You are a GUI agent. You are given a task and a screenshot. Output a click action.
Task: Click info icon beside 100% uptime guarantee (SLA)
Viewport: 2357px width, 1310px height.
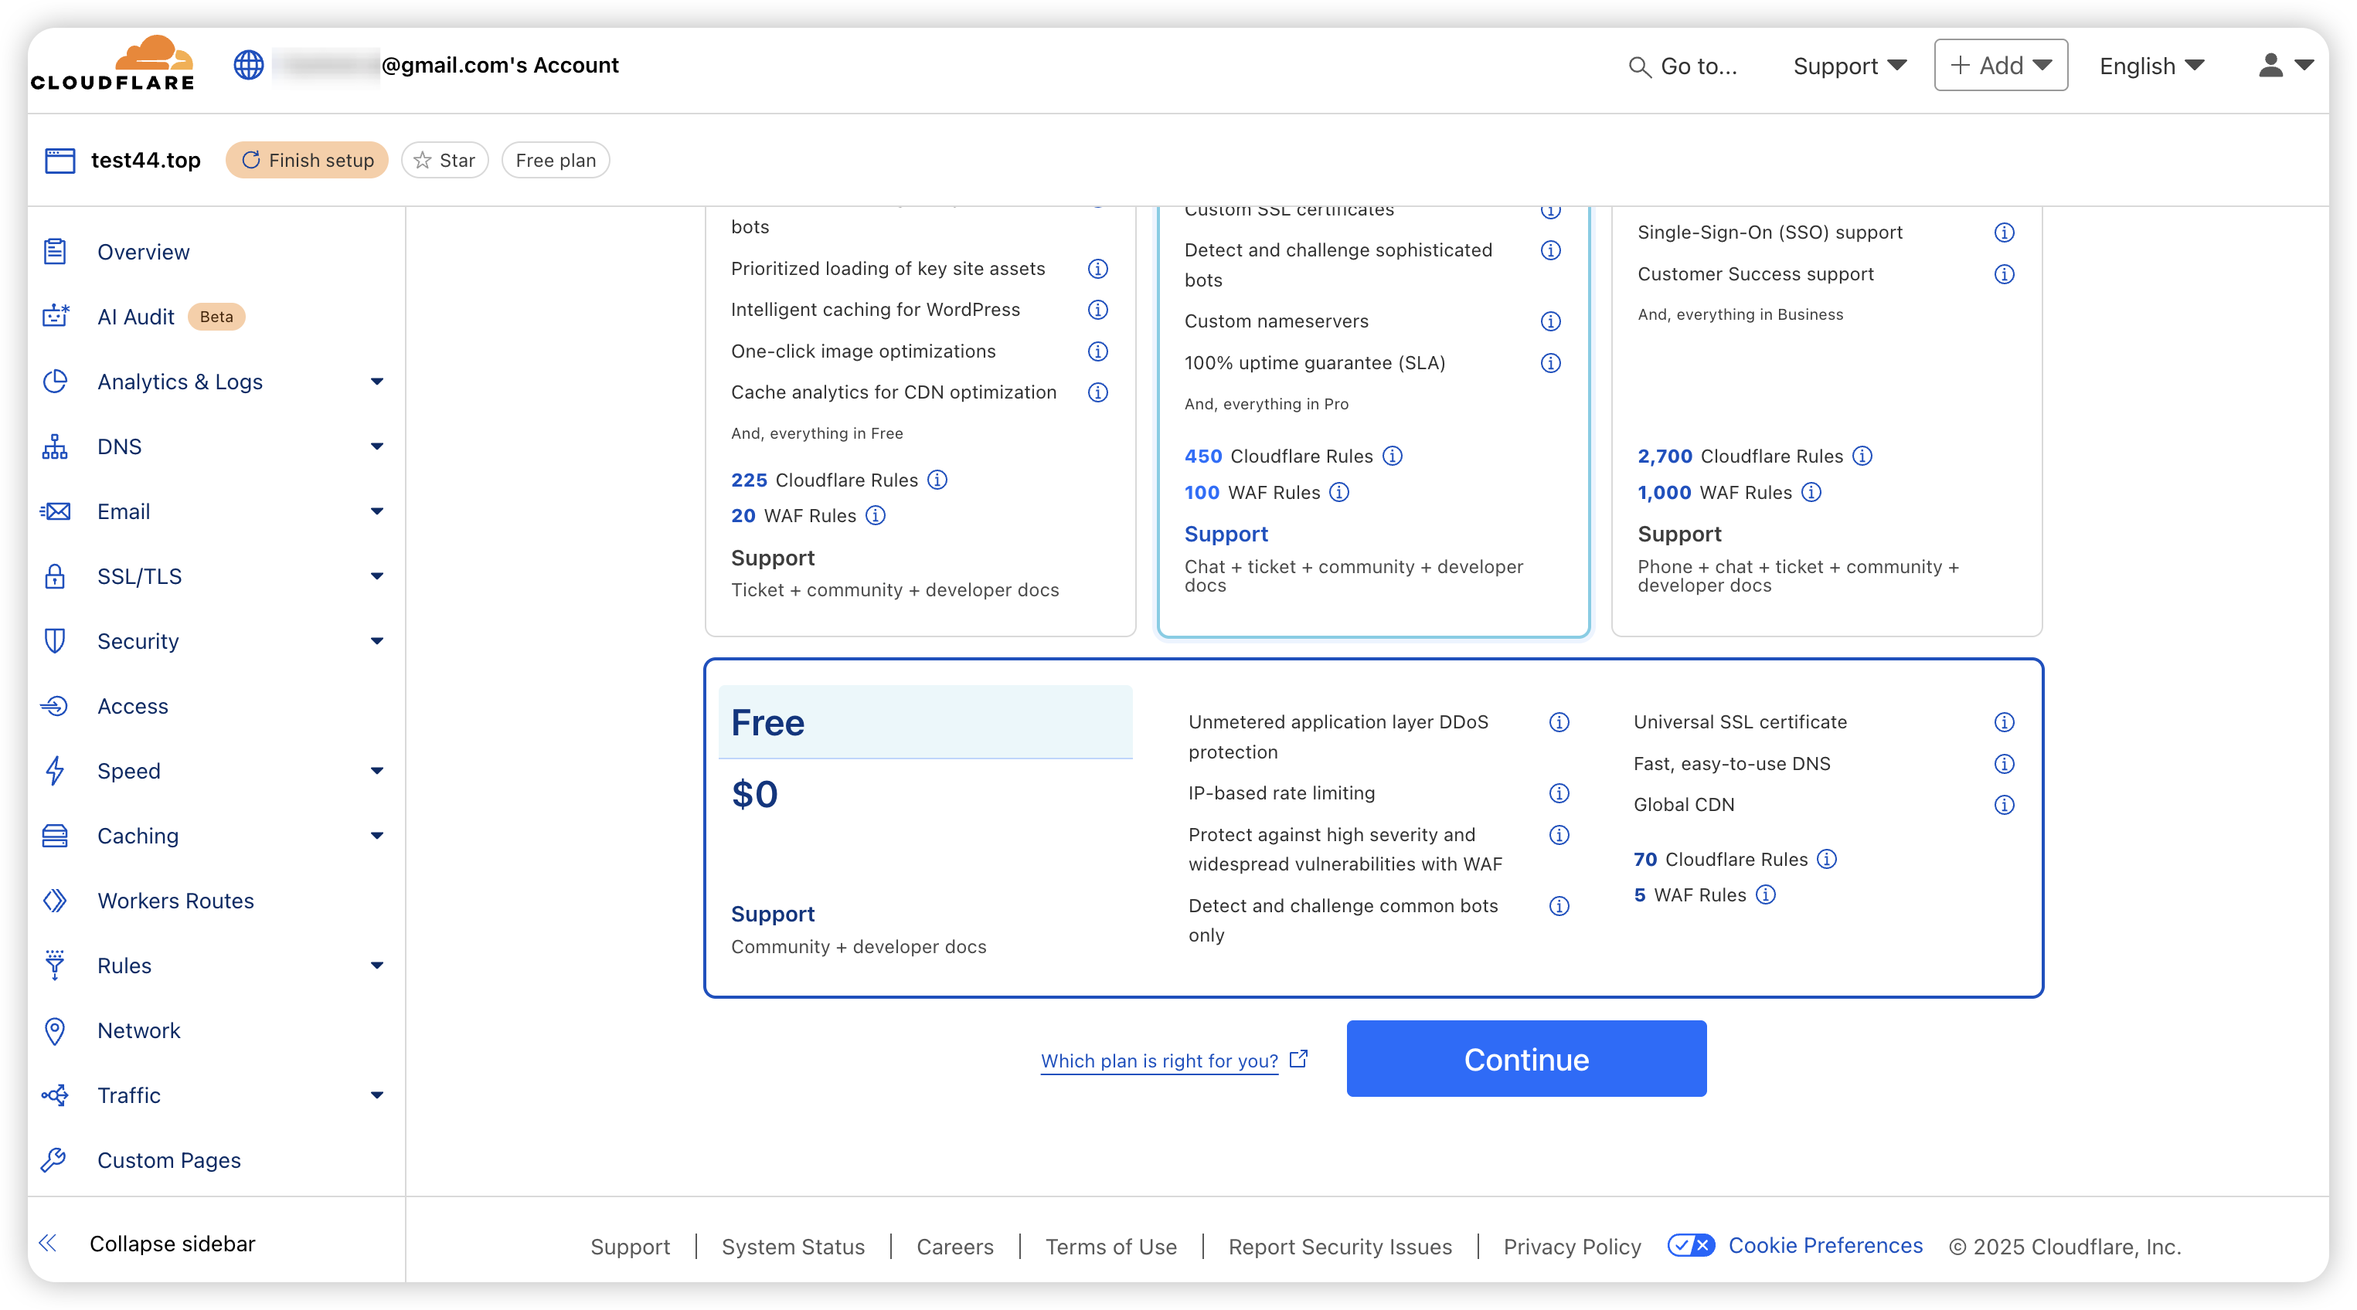tap(1550, 363)
